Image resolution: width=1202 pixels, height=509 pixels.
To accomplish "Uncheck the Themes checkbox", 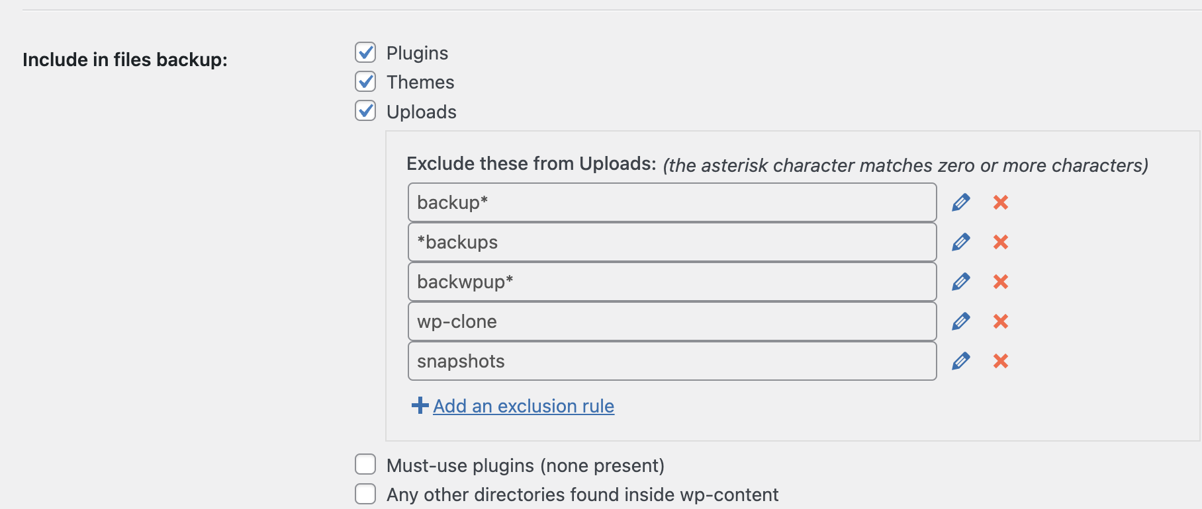I will [365, 81].
